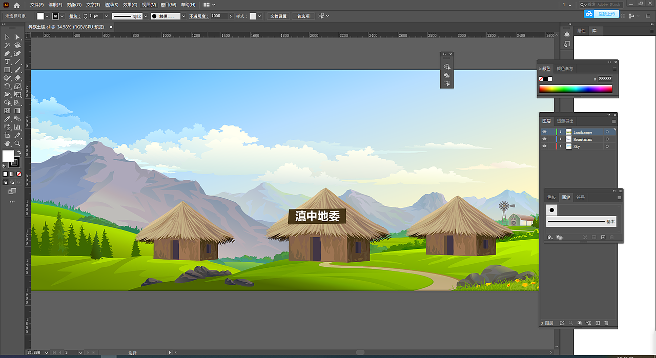656x358 pixels.
Task: Hide the Sky layer
Action: click(544, 146)
